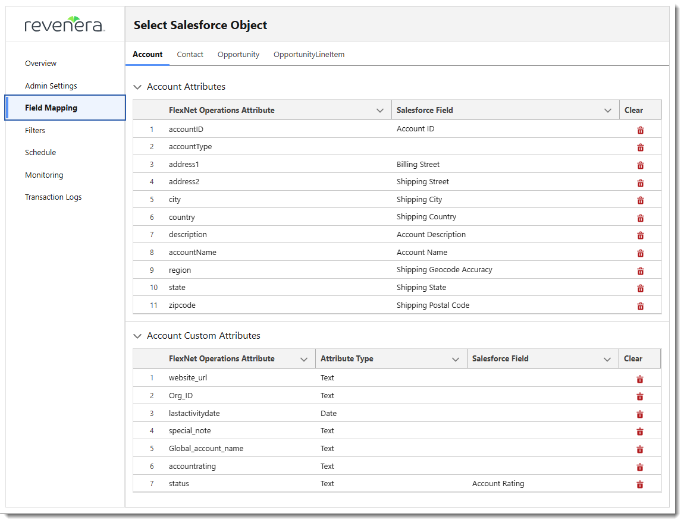Open Salesforce Field column menu in Account Attributes
This screenshot has height=523, width=684.
pyautogui.click(x=608, y=111)
